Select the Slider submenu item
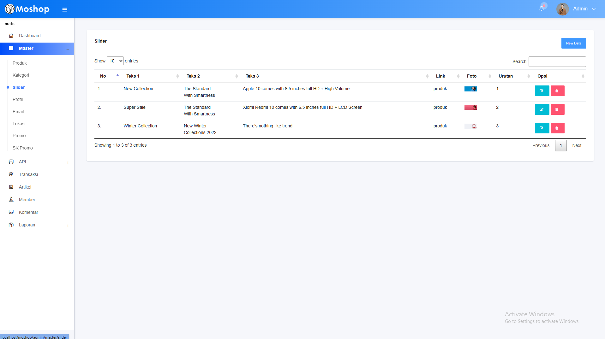605x339 pixels. point(19,87)
